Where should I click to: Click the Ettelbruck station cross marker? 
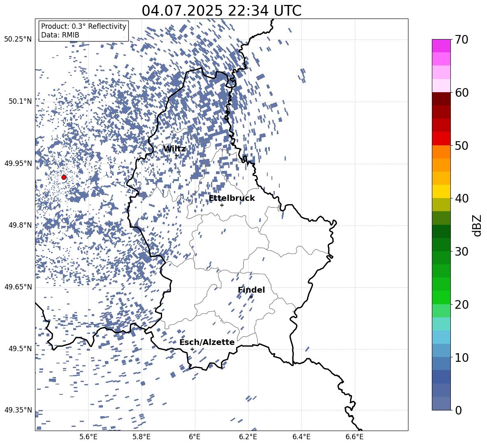pyautogui.click(x=222, y=205)
